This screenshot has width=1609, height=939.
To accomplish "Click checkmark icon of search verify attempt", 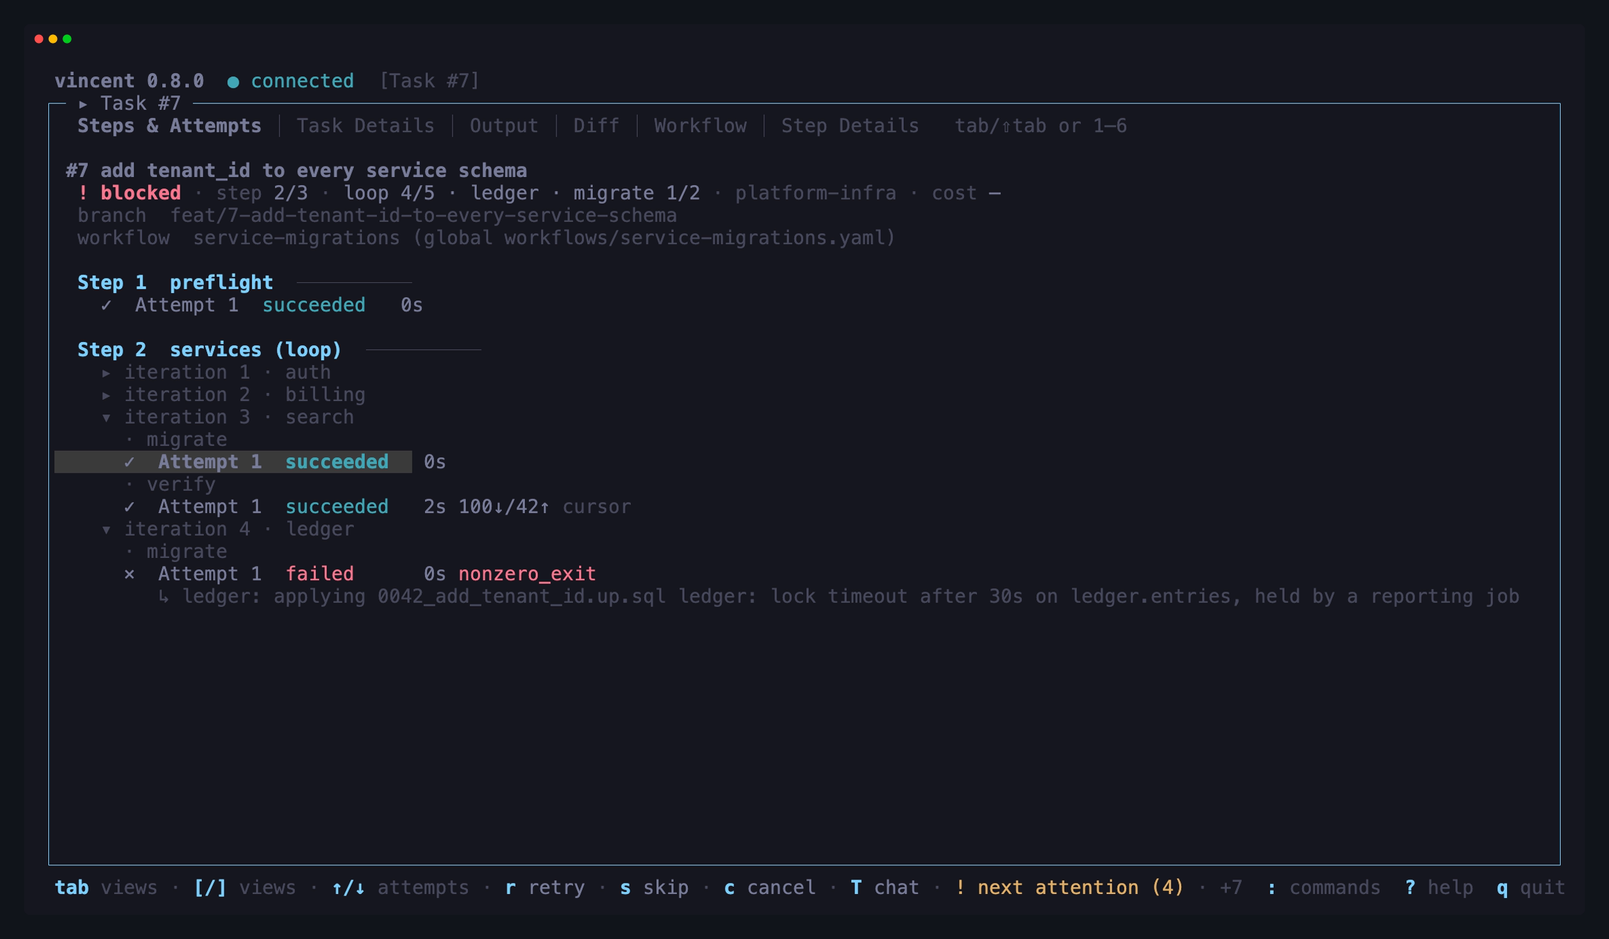I will pos(129,507).
